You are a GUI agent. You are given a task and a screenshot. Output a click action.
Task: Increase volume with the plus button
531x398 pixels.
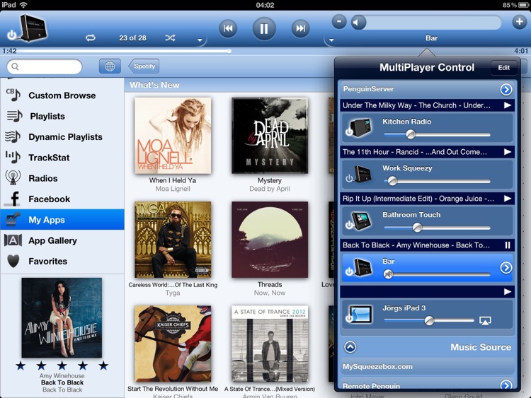click(519, 22)
